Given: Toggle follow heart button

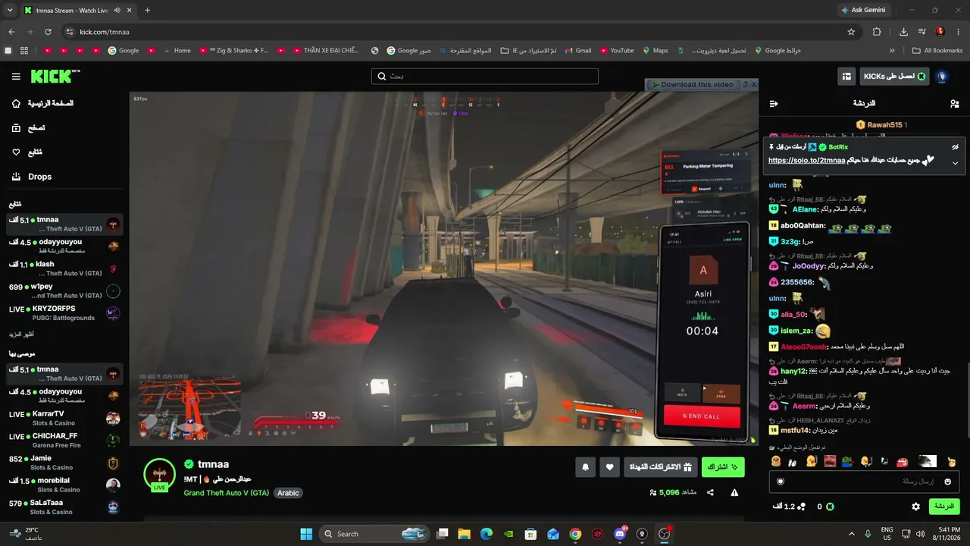Looking at the screenshot, I should pos(610,467).
